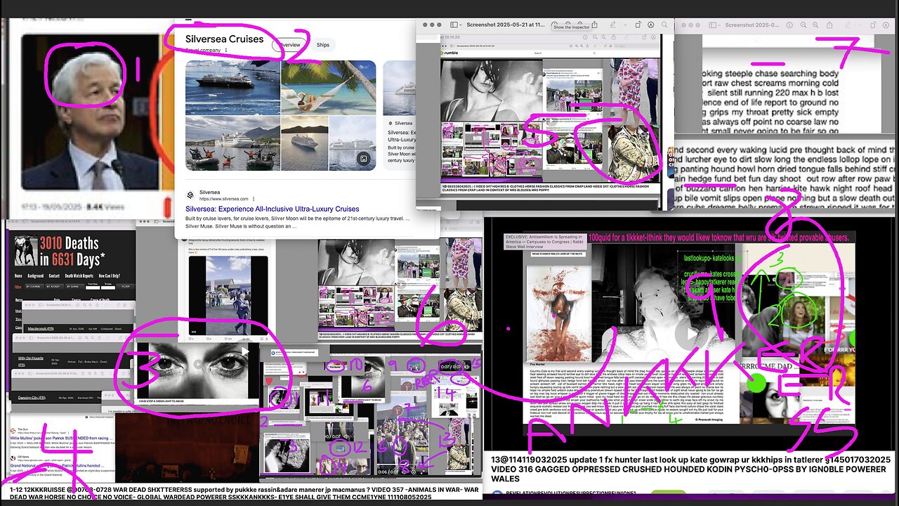Open the VIDEO 316 GAGGED OPPRESSED video title

click(691, 469)
